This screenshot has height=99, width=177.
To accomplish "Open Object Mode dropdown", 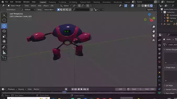I will pyautogui.click(x=15, y=6).
